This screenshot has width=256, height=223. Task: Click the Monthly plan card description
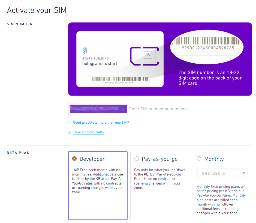222,200
